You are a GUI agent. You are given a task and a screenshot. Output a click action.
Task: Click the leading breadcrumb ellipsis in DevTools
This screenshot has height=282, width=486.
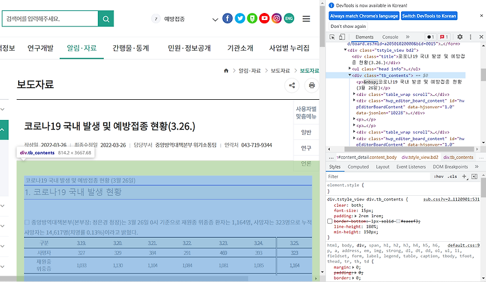pyautogui.click(x=331, y=158)
